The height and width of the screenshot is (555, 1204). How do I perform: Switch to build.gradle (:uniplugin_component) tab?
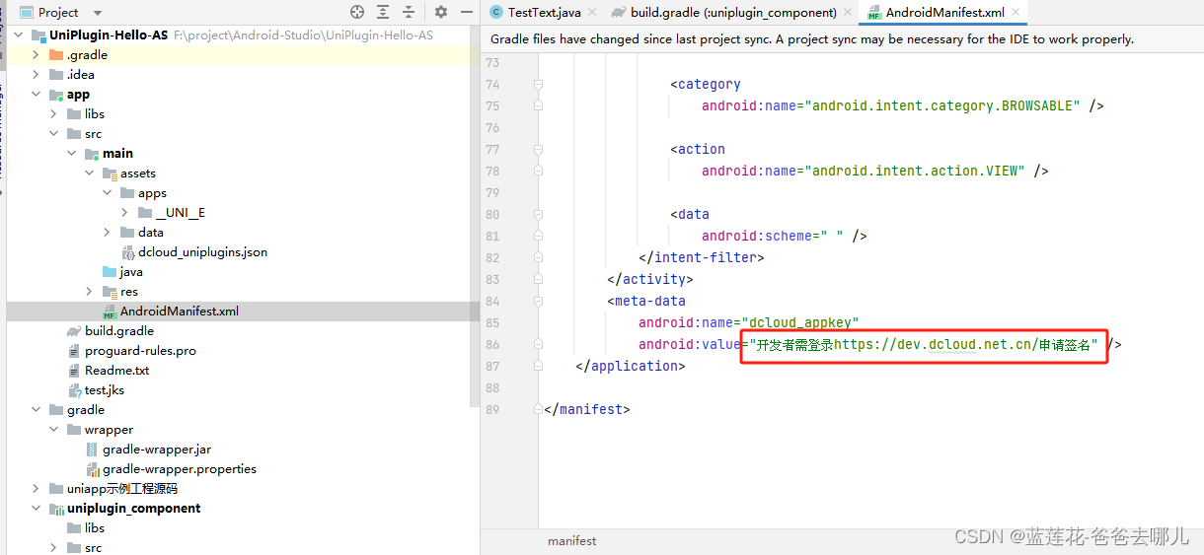(x=733, y=13)
